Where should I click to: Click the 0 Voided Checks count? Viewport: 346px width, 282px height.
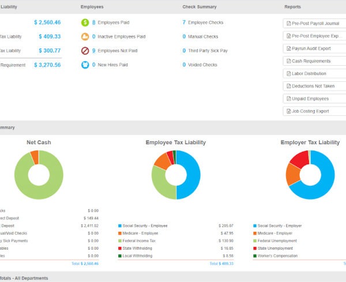[x=184, y=65]
